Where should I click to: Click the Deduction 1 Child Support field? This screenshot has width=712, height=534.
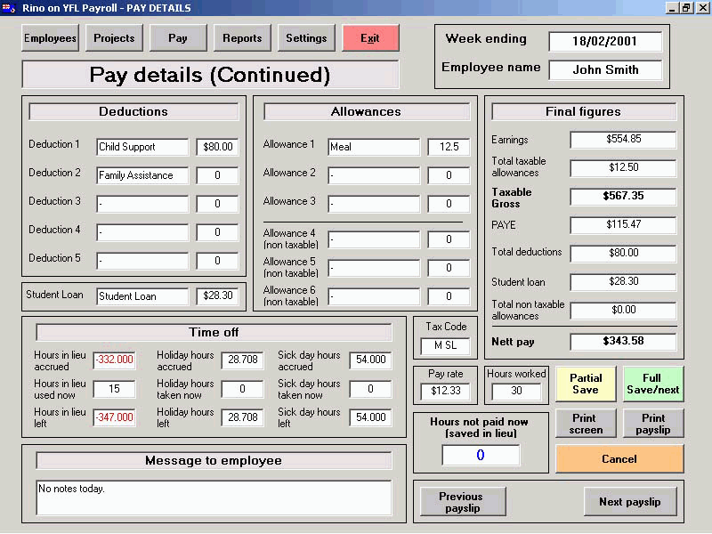click(x=142, y=147)
